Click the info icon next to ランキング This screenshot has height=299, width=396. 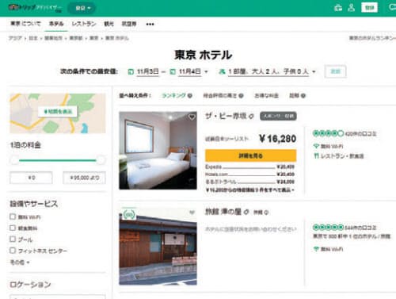click(189, 96)
